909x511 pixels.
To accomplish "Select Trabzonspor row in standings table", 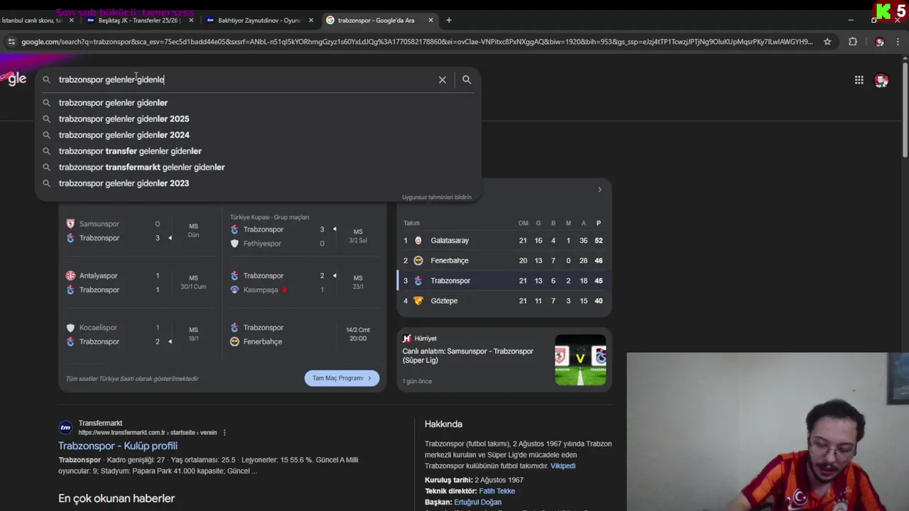I will (x=504, y=280).
